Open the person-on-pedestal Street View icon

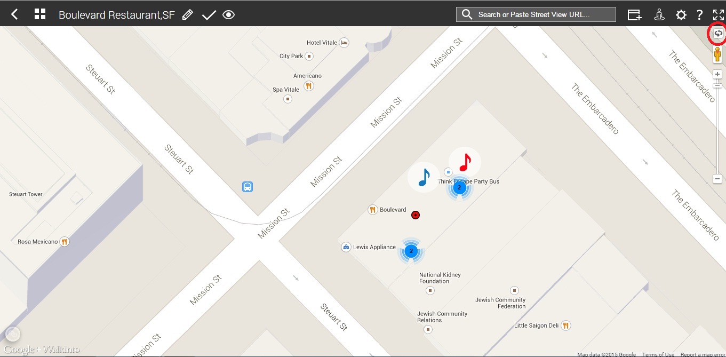(x=659, y=15)
